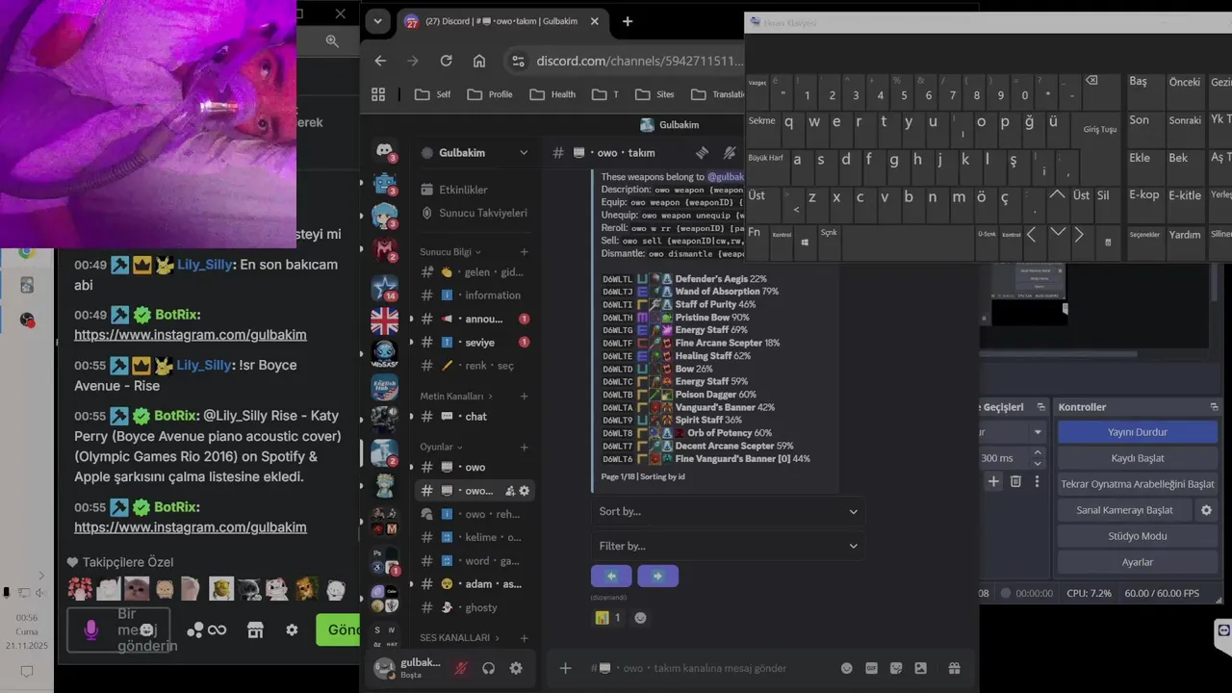
Task: Open chat settings gear in stream chat
Action: [292, 629]
